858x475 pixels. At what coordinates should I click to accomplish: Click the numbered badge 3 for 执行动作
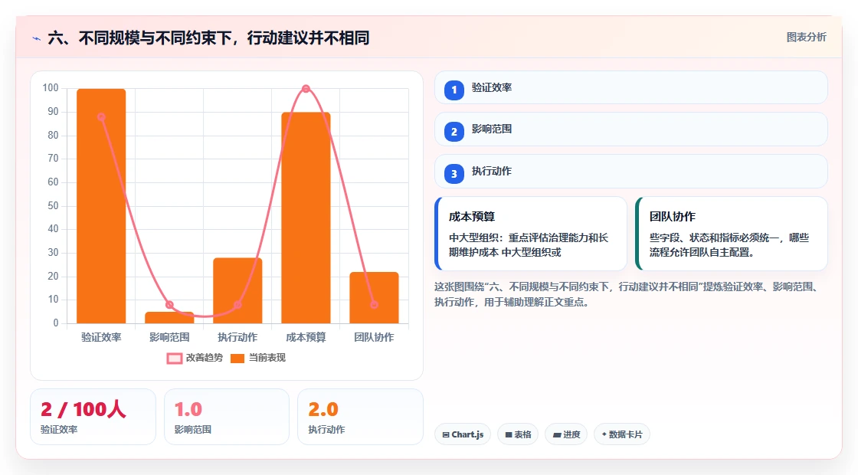(x=454, y=173)
